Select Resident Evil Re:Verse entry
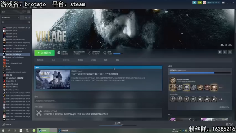 coord(14,51)
